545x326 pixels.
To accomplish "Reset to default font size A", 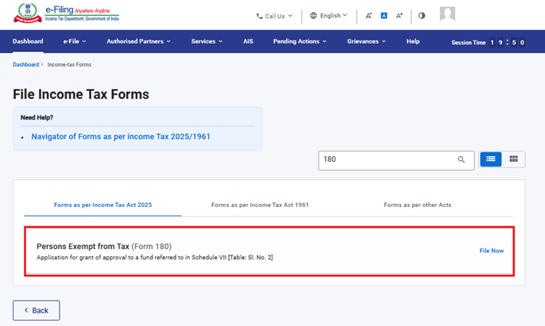I will [x=383, y=15].
